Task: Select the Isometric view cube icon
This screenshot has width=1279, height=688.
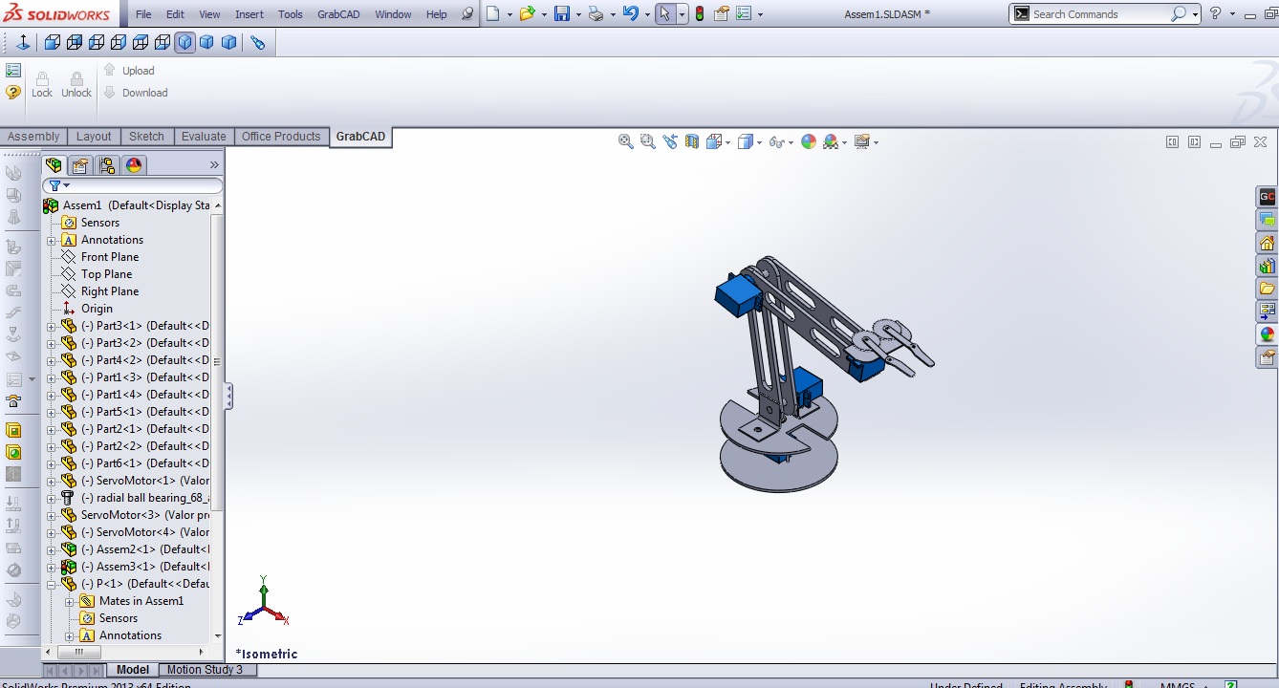Action: click(184, 42)
